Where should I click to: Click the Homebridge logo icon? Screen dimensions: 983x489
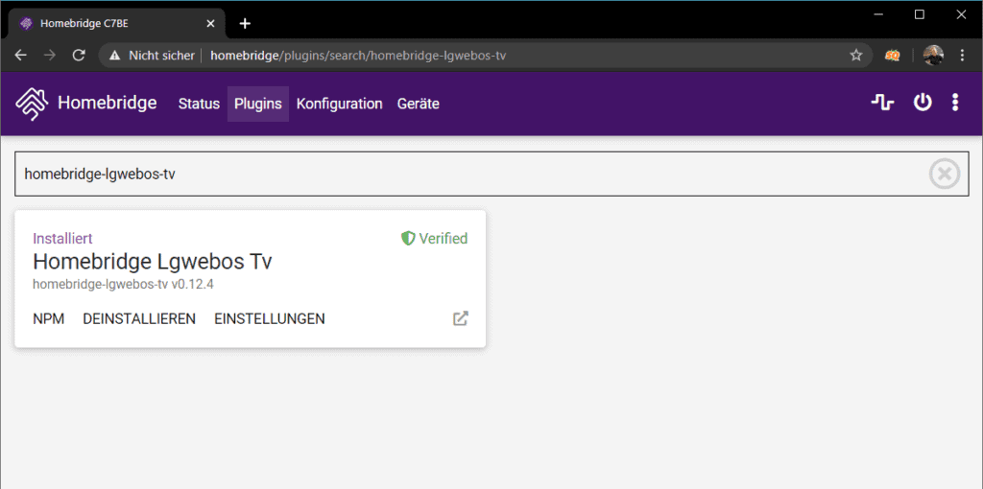(x=32, y=104)
